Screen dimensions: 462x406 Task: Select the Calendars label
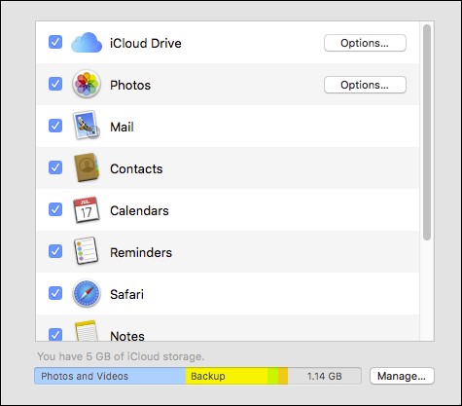(x=139, y=210)
